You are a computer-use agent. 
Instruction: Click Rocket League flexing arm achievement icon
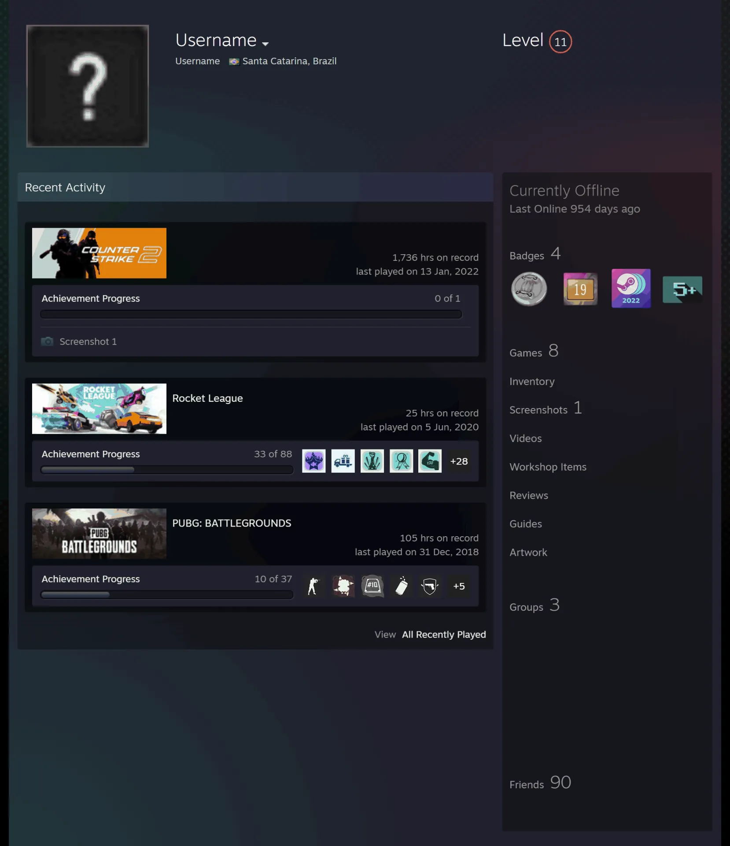click(430, 461)
